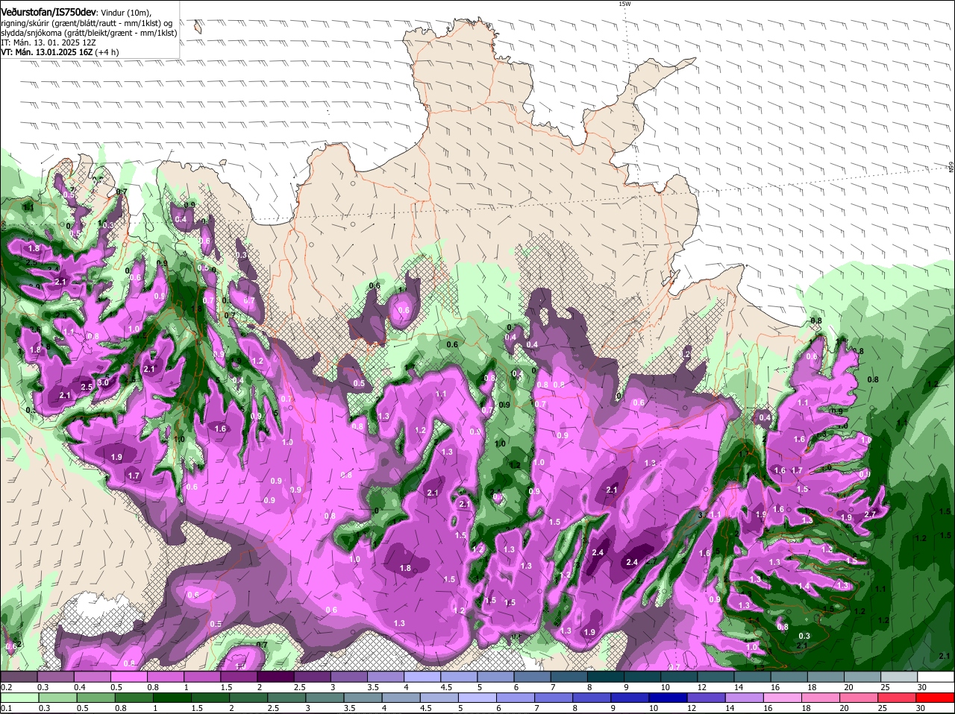Select the dark teal upper swatch between 8 and 9
The height and width of the screenshot is (714, 955).
605,677
